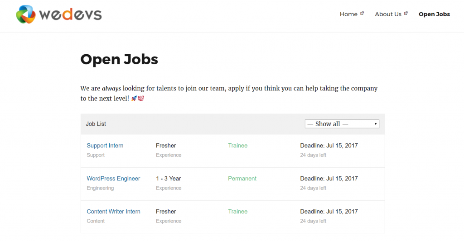Click the Job List table header label
Image resolution: width=464 pixels, height=241 pixels.
click(x=96, y=124)
